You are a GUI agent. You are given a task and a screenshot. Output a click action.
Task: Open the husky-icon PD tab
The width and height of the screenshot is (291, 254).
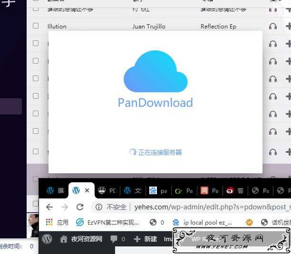(107, 190)
